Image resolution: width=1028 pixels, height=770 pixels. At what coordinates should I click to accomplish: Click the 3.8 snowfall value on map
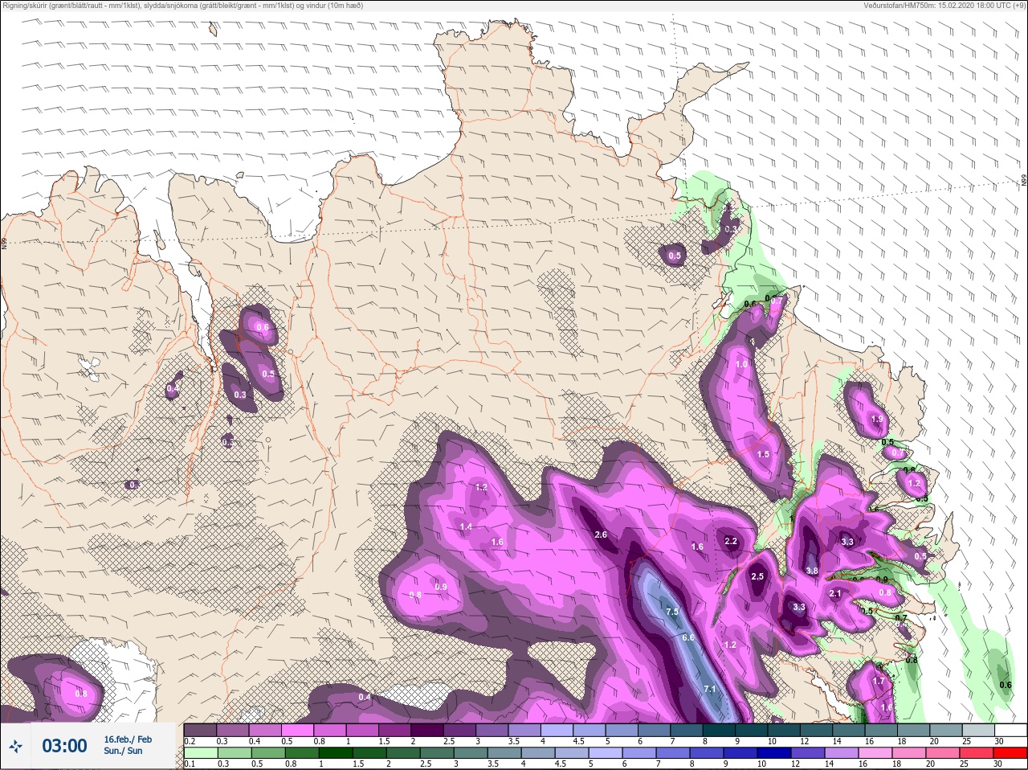(812, 571)
